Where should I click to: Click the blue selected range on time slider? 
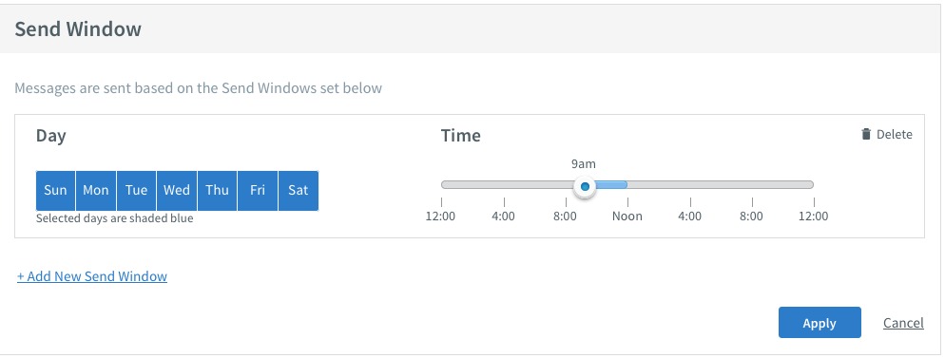(x=611, y=185)
